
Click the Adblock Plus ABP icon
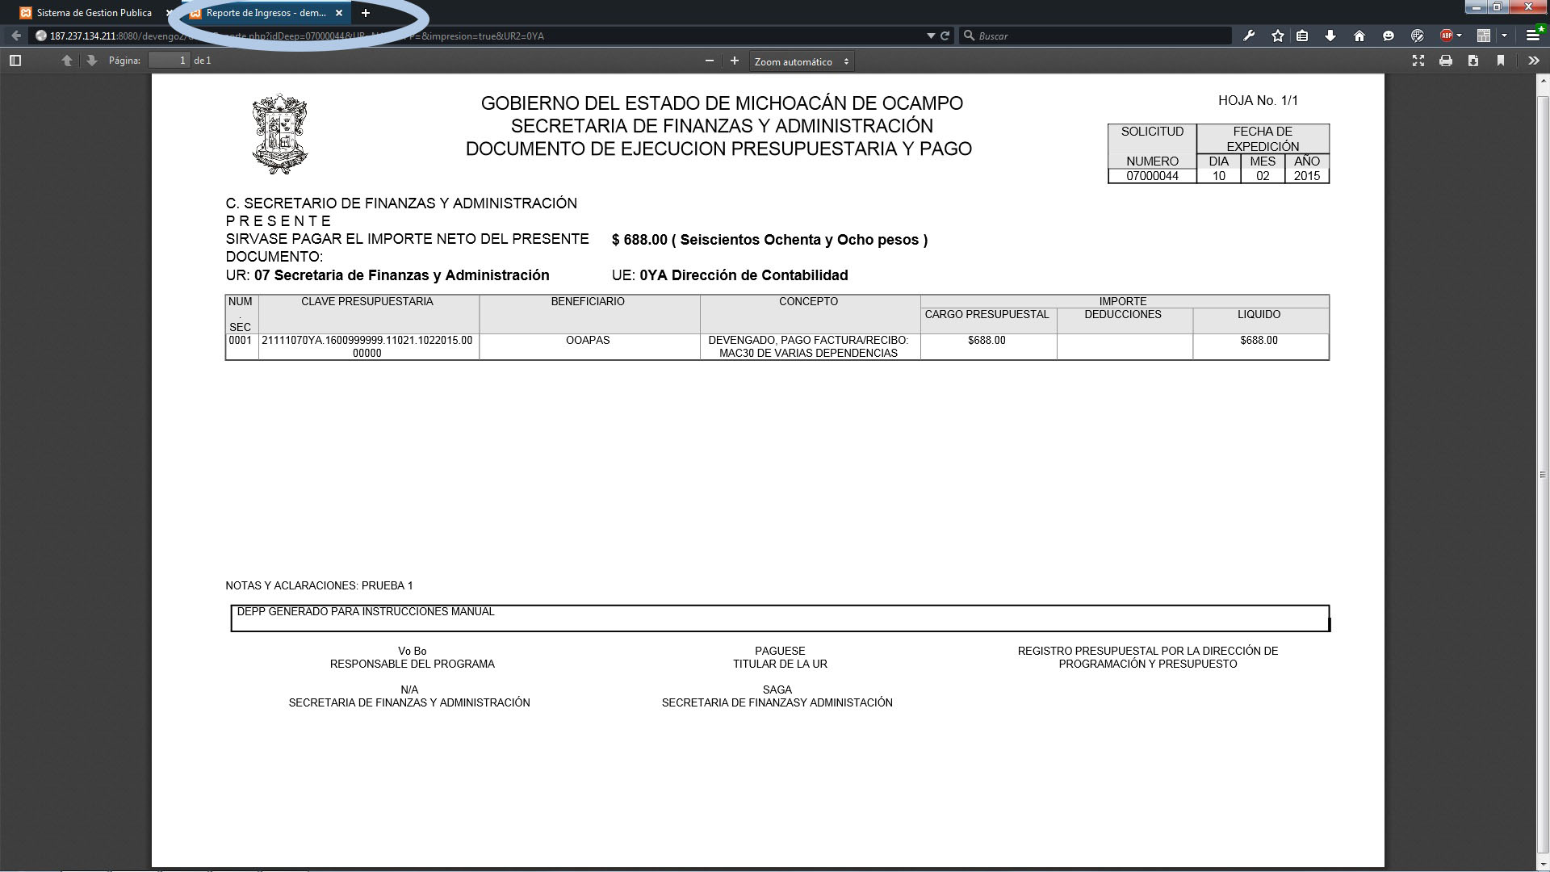tap(1447, 36)
